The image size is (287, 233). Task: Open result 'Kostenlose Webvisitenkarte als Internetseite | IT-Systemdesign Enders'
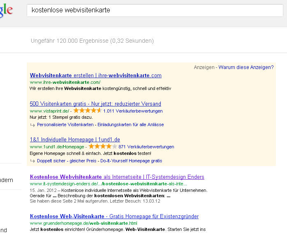click(x=117, y=177)
